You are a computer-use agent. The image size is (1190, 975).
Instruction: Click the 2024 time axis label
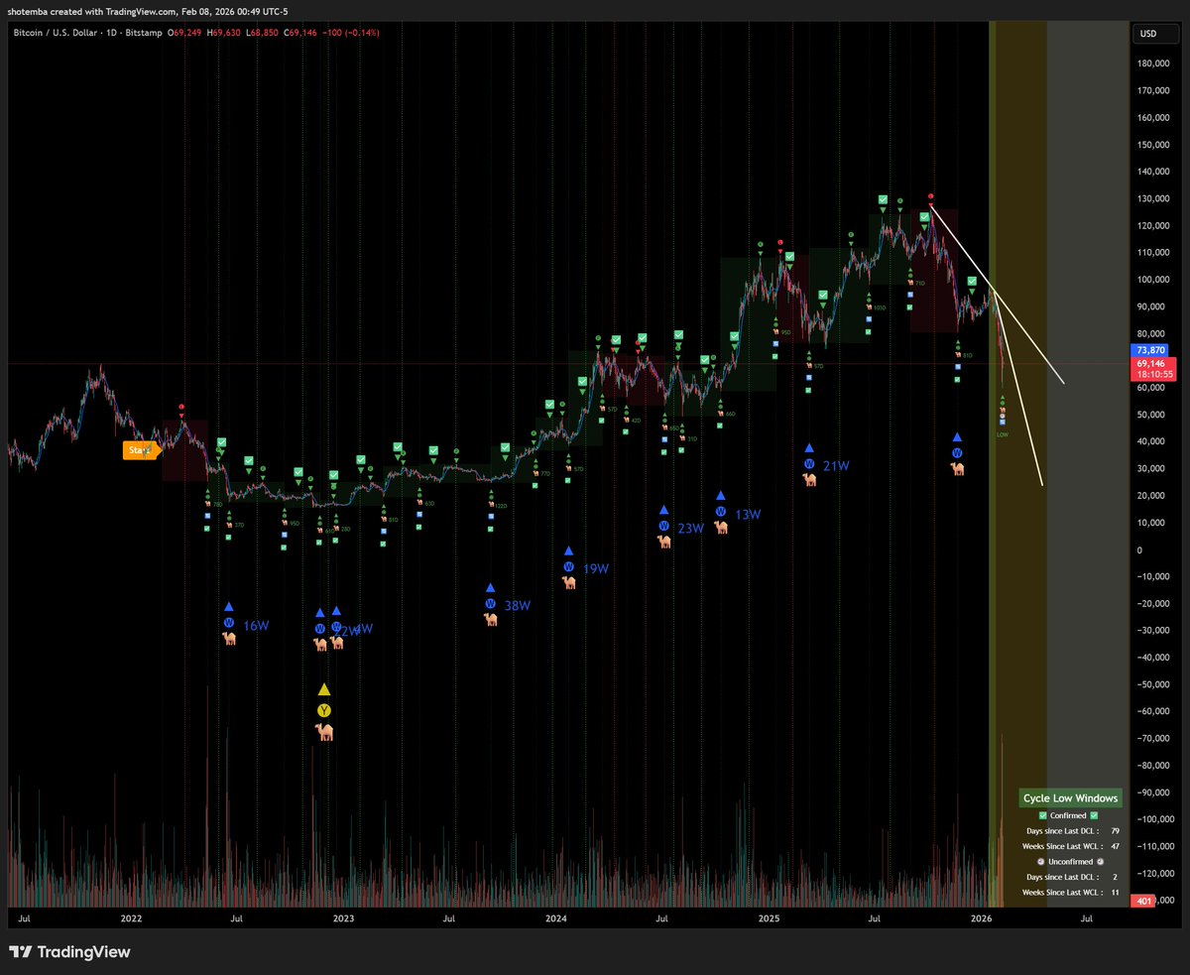[x=556, y=918]
